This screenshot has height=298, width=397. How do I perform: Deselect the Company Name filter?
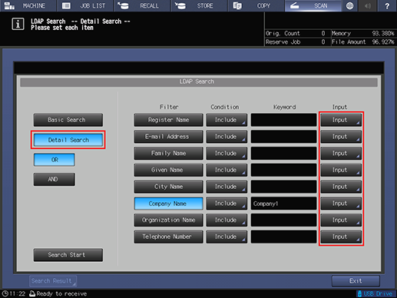click(168, 204)
